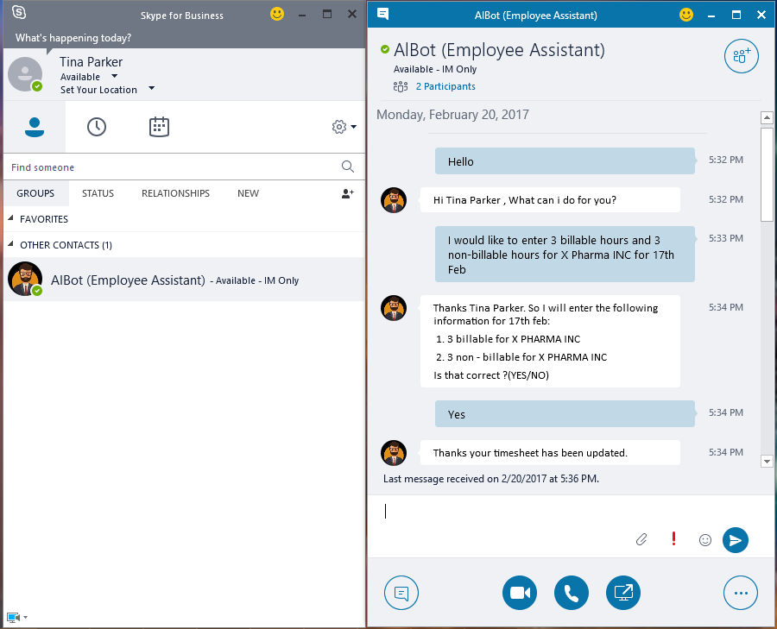Open the emoticon picker icon
Screen dimensions: 777x629
pos(705,540)
